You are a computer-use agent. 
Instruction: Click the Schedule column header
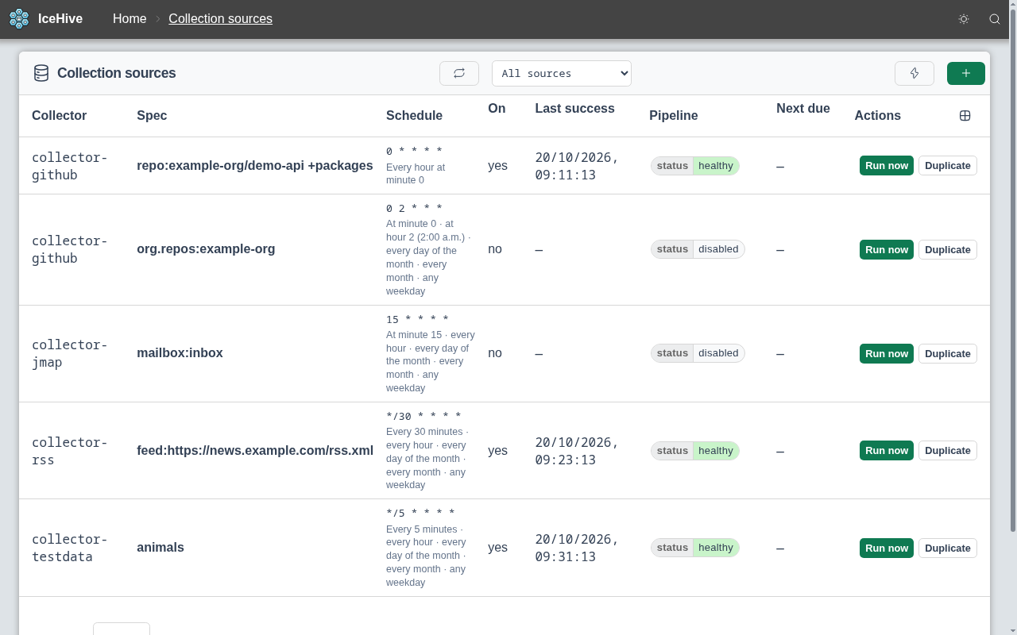pos(414,116)
